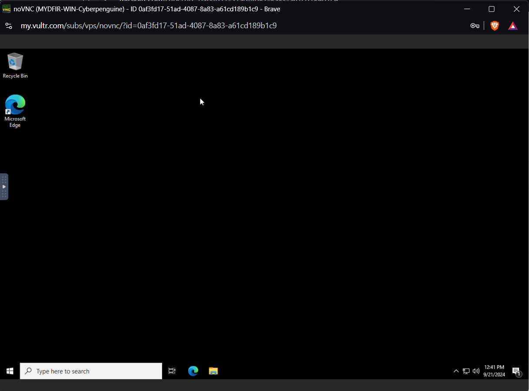
Task: Minimize the Brave noVNC window
Action: click(x=467, y=9)
